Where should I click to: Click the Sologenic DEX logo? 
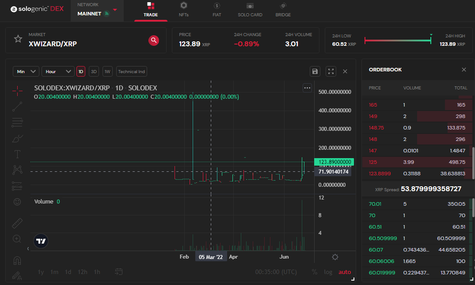[37, 9]
